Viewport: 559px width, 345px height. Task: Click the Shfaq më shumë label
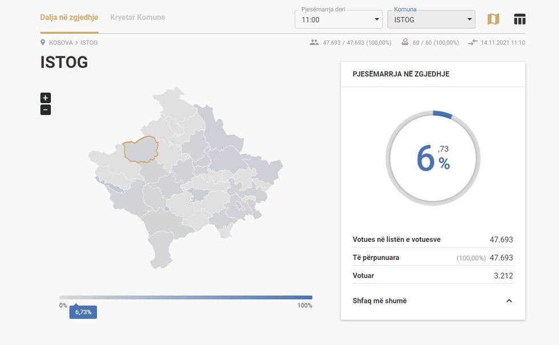[x=379, y=301]
